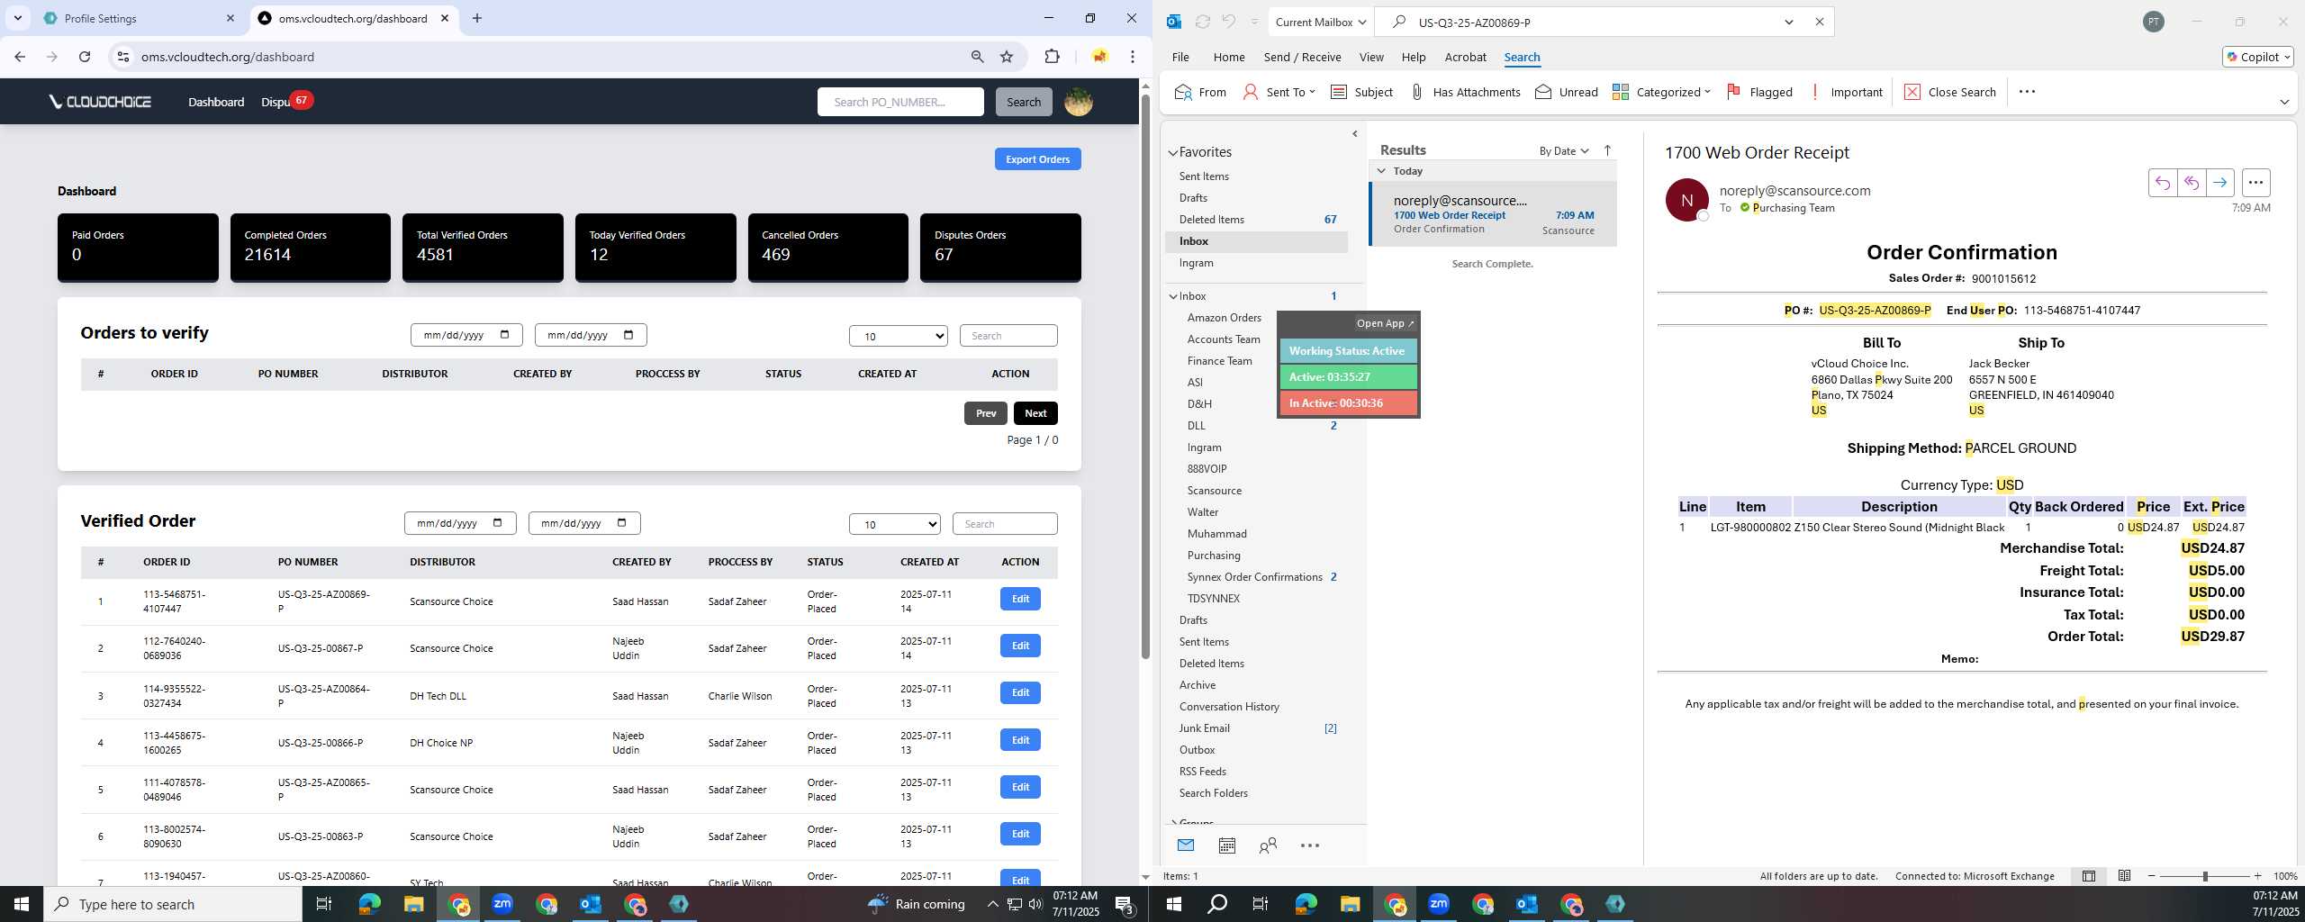Screen dimensions: 2305x922
Task: Click the Export Orders button
Action: 1037,159
